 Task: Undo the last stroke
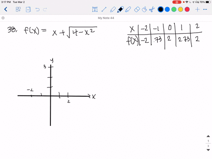[38, 10]
